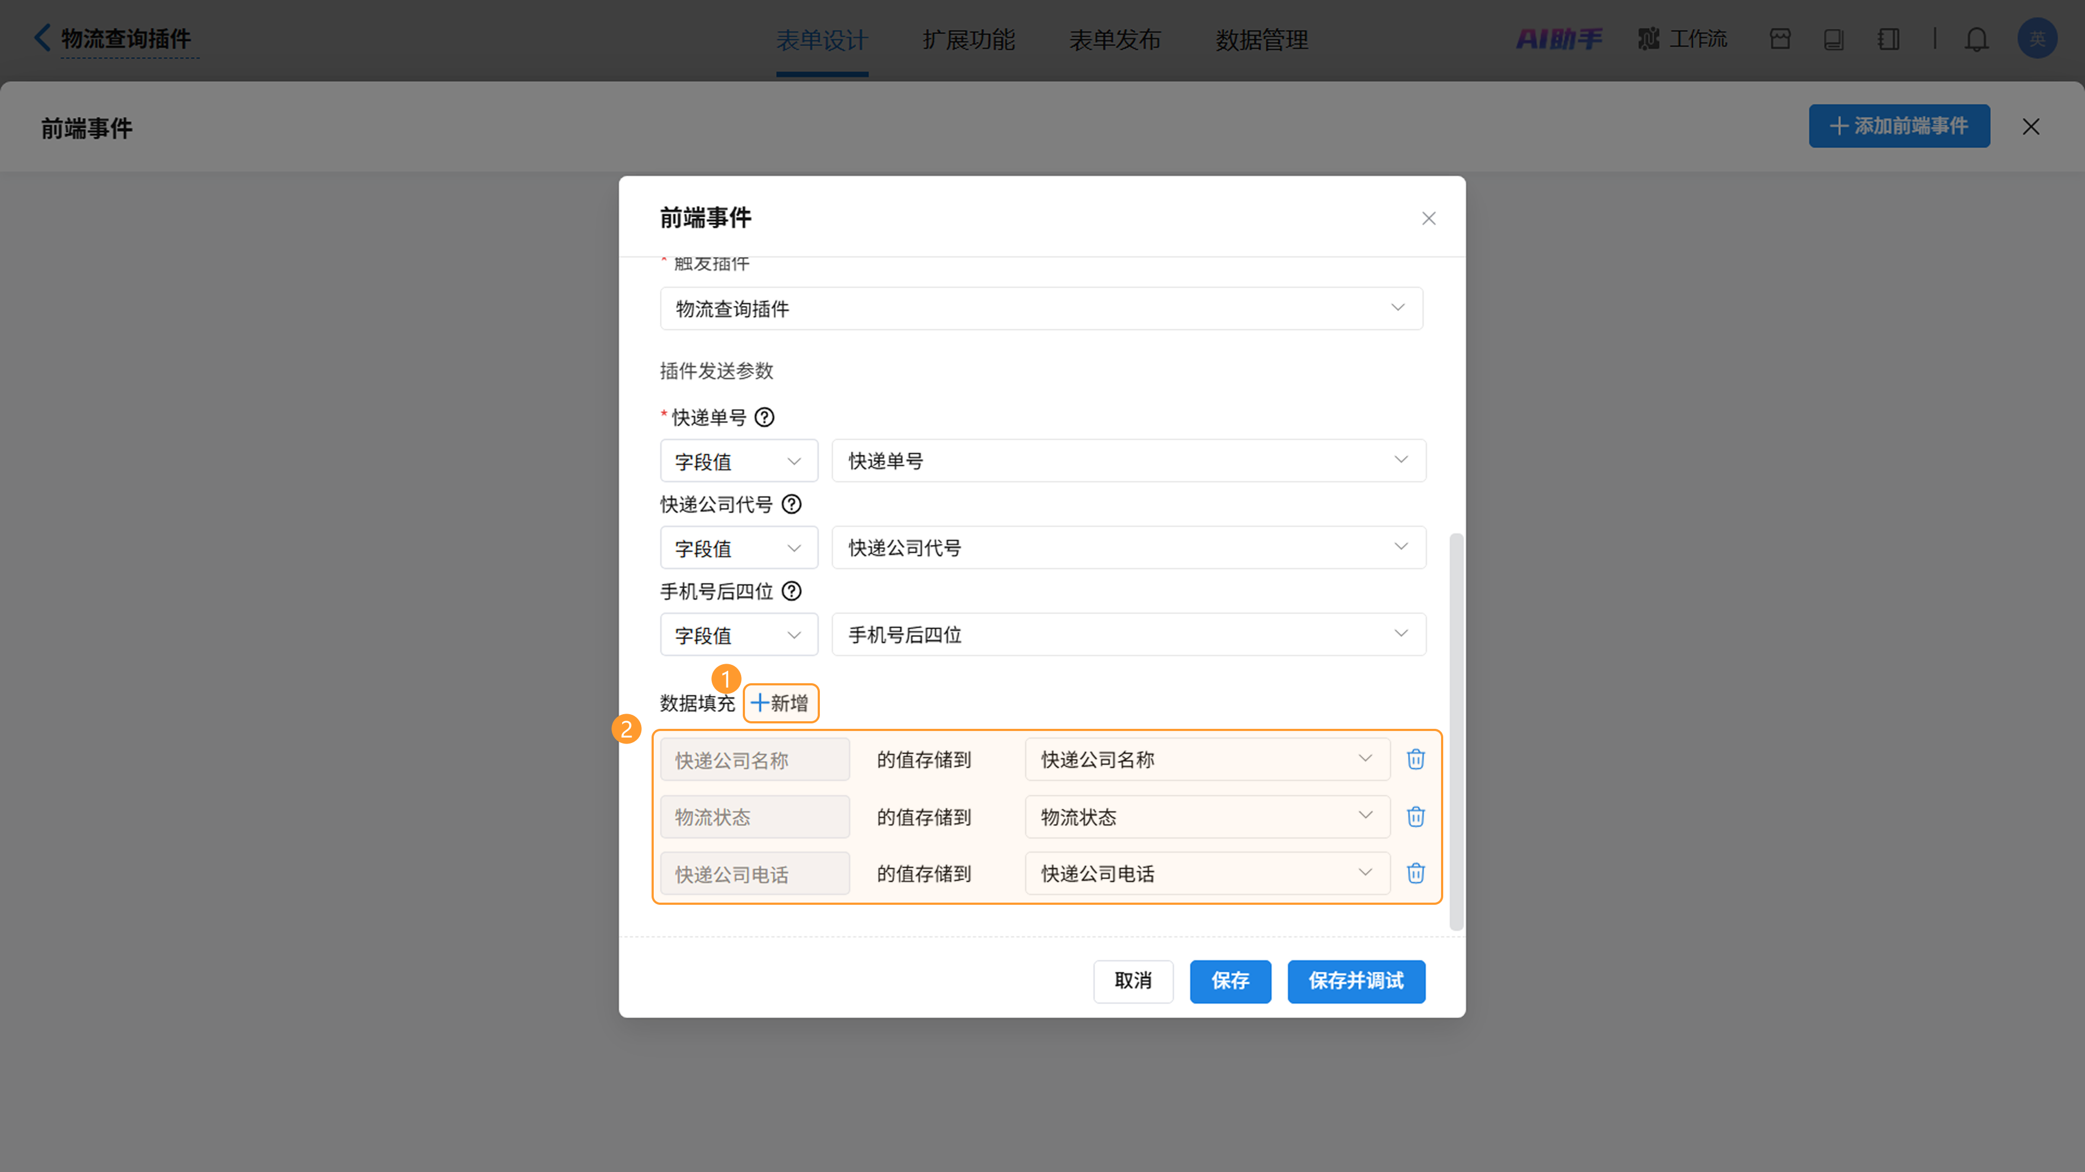Open the store icon in top bar
Screen dimensions: 2085x1172
point(1780,39)
